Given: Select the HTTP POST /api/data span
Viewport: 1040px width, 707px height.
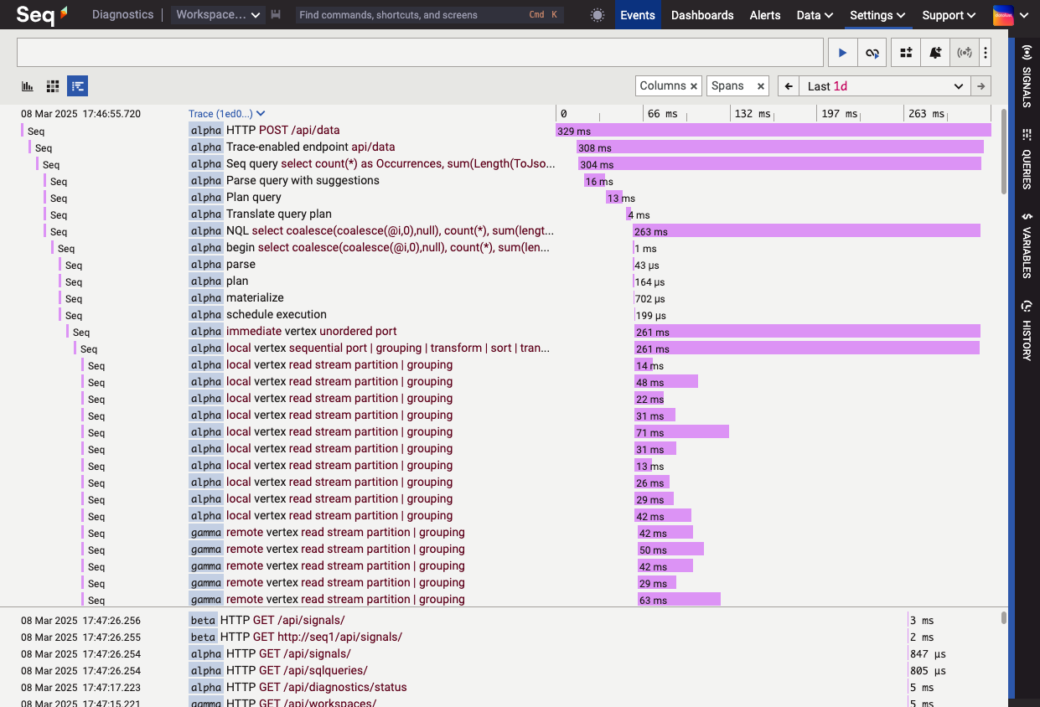Looking at the screenshot, I should 282,131.
